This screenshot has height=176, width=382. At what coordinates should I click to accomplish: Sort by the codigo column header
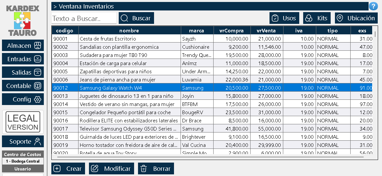(x=65, y=30)
